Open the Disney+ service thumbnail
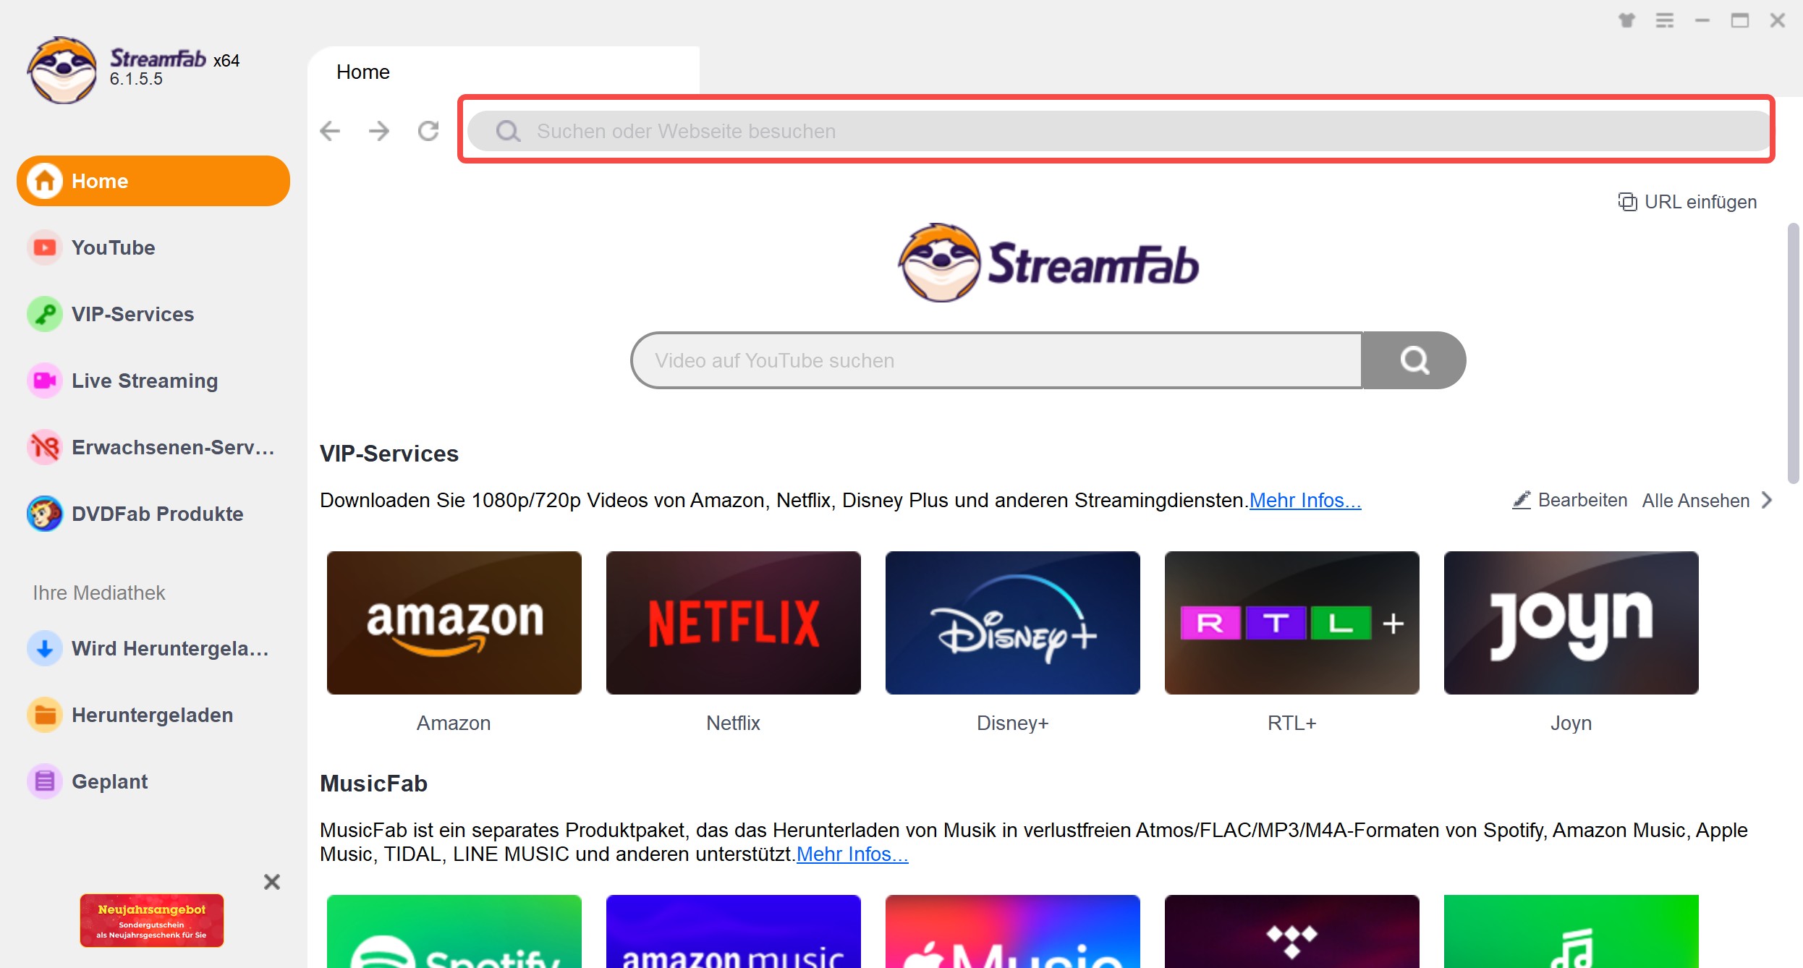Image resolution: width=1803 pixels, height=968 pixels. point(1013,623)
